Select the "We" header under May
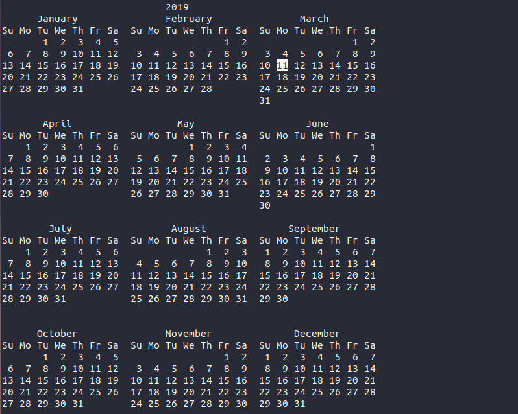Viewport: 518px width, 414px height. [189, 135]
